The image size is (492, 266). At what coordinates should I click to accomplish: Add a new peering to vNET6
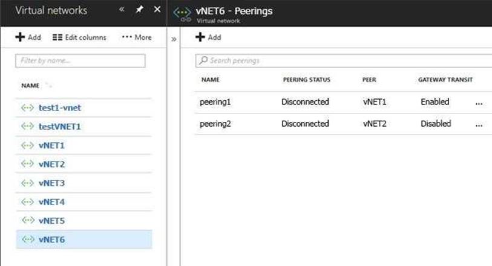point(208,37)
